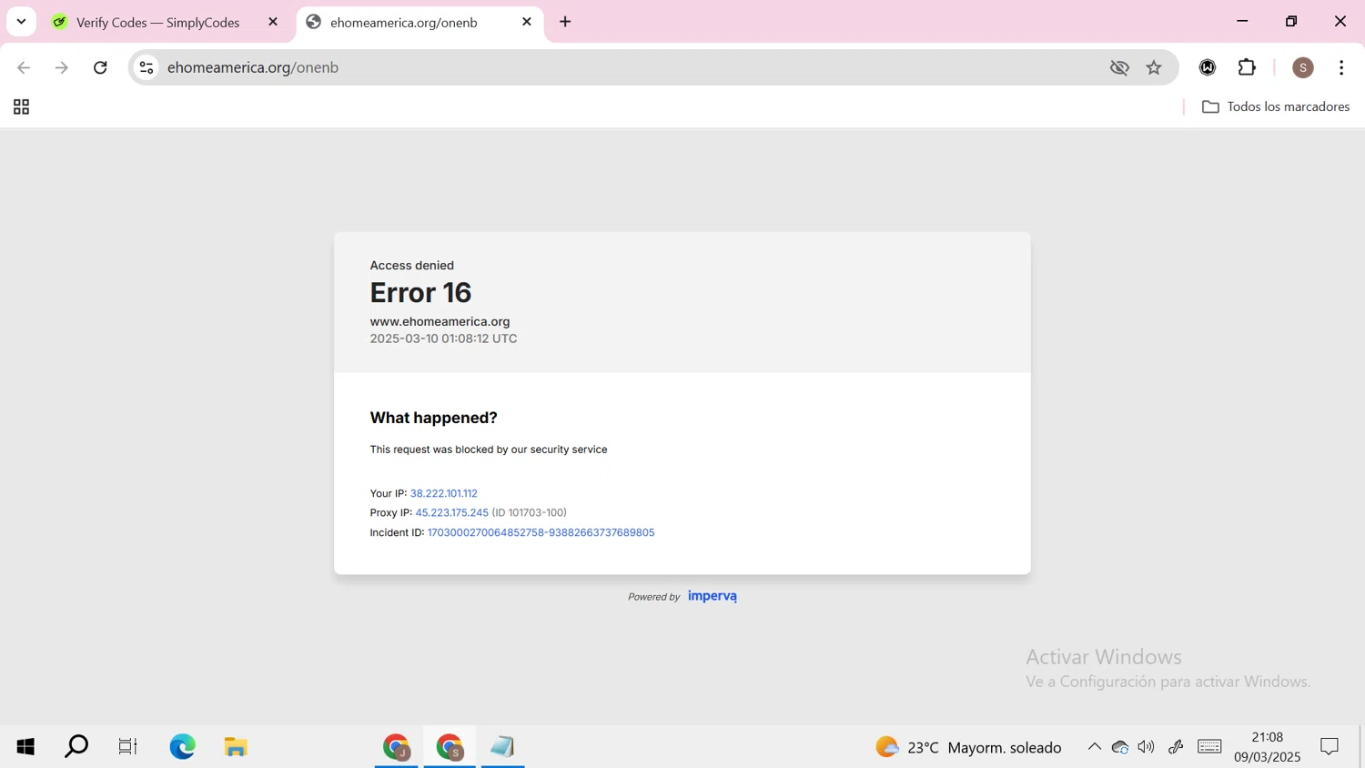This screenshot has width=1365, height=768.
Task: Show hidden system tray icons
Action: coord(1094,747)
